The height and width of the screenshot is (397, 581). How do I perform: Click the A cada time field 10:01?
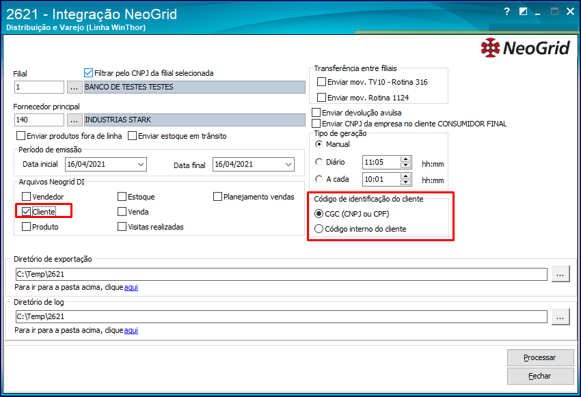381,179
